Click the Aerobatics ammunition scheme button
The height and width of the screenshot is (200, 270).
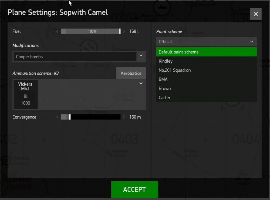point(131,73)
